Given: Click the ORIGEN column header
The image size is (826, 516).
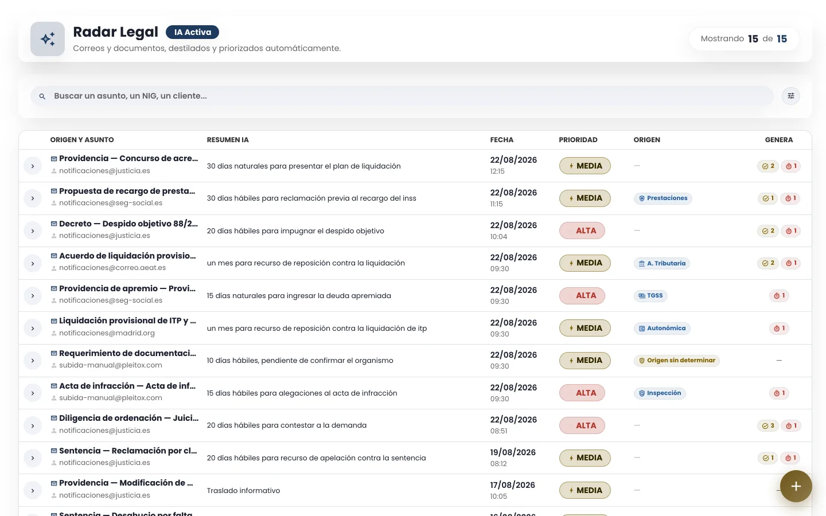Looking at the screenshot, I should 647,140.
